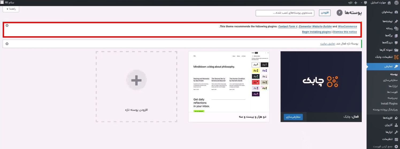
Task: Dismiss the recommended plugins notice with X icon
Action: pyautogui.click(x=7, y=25)
